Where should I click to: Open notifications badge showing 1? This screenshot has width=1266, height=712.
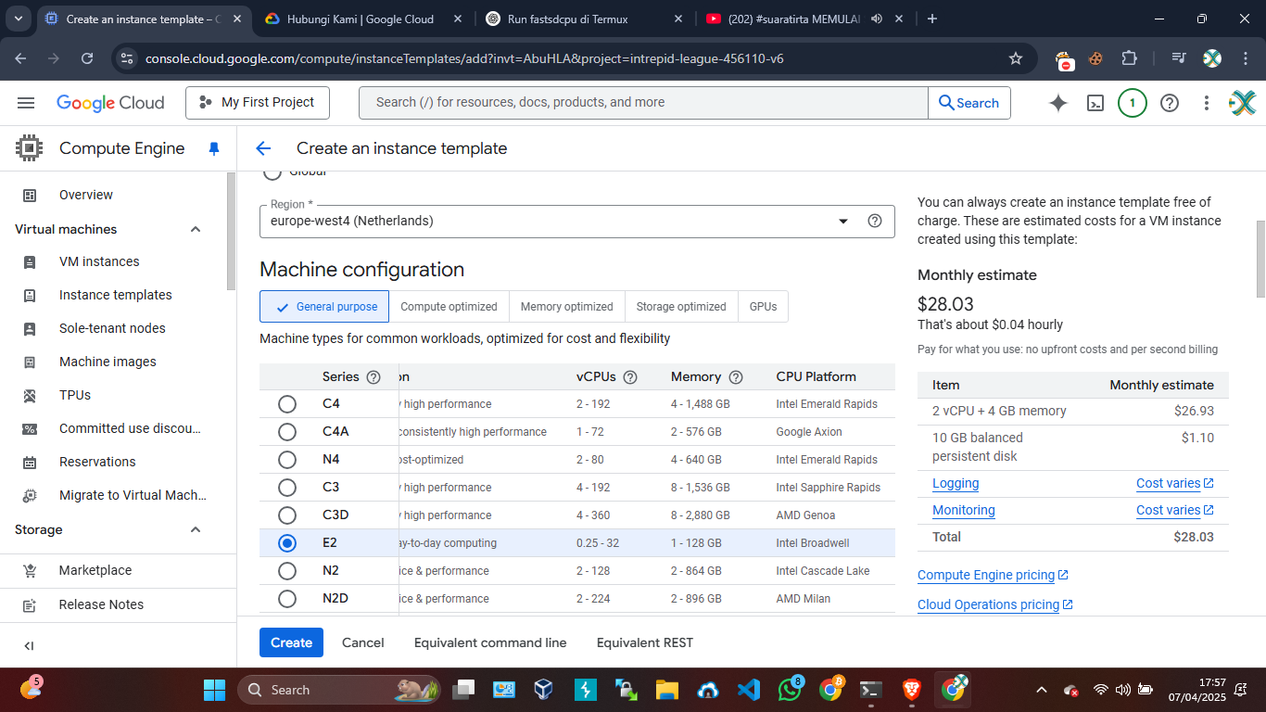pos(1132,103)
